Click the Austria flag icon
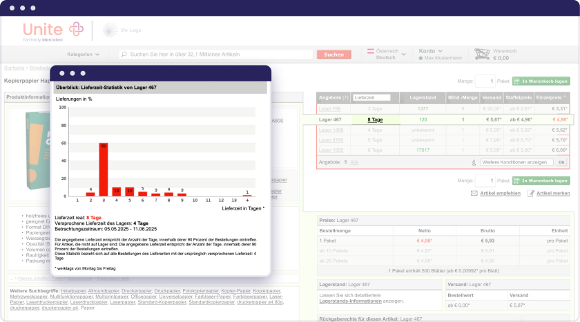Image resolution: width=580 pixels, height=322 pixels. pyautogui.click(x=371, y=51)
